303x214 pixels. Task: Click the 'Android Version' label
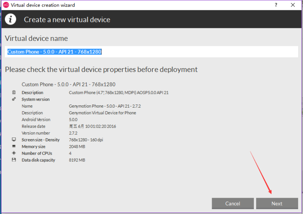(x=36, y=120)
